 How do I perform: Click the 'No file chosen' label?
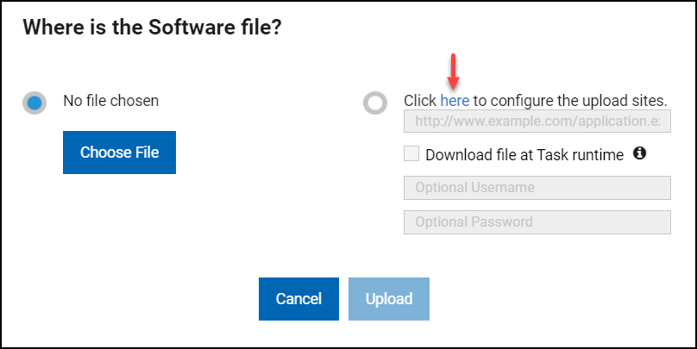[x=110, y=100]
